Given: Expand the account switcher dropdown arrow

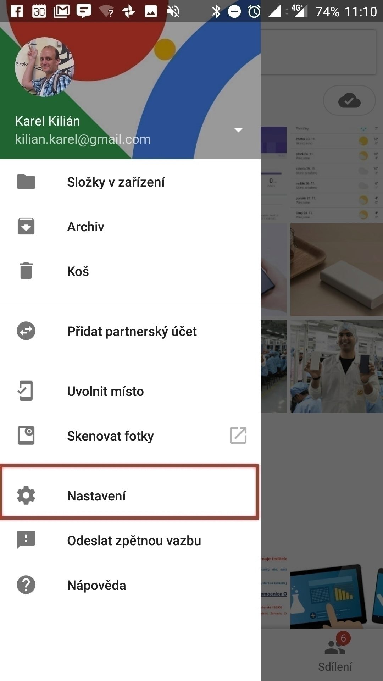Looking at the screenshot, I should (238, 130).
